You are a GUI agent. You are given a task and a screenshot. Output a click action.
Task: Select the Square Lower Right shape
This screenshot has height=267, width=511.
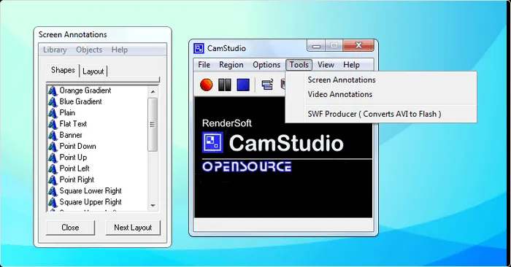pos(91,191)
